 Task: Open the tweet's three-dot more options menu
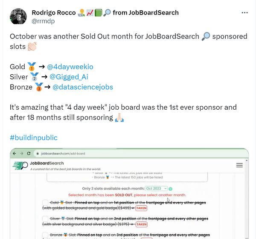click(244, 13)
